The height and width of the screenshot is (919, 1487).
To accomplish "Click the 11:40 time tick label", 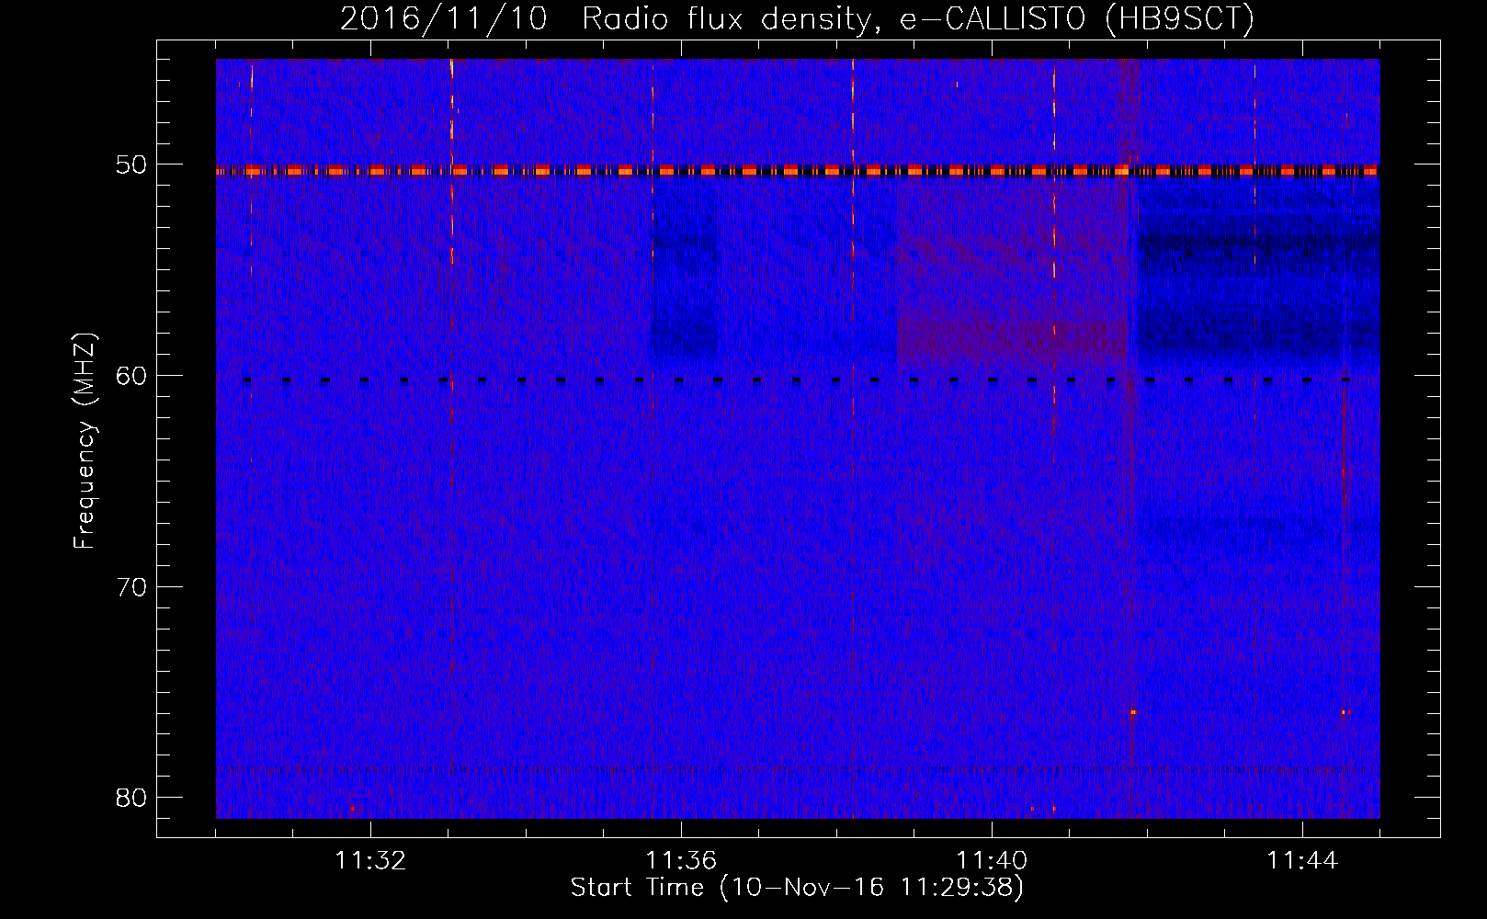I will pos(992,861).
